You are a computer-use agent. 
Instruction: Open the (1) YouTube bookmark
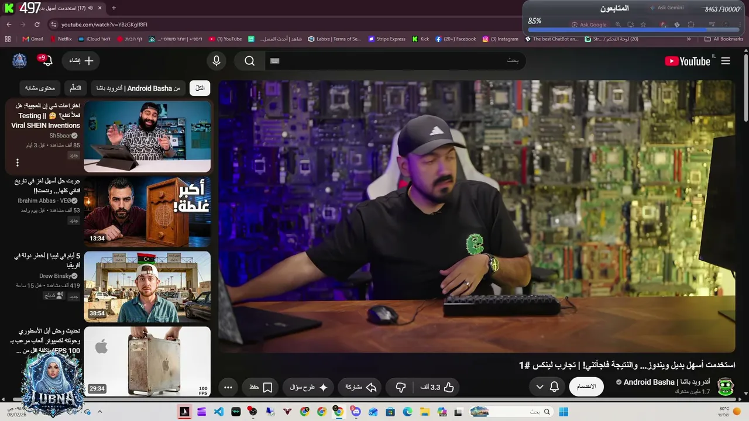[225, 39]
